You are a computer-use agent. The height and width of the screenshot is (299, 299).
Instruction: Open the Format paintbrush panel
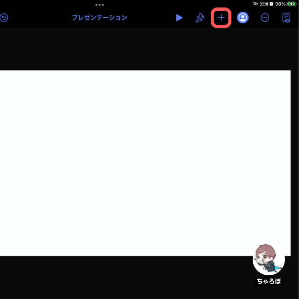pyautogui.click(x=199, y=18)
